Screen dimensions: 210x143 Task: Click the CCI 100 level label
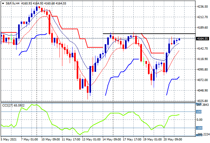tap(199, 112)
